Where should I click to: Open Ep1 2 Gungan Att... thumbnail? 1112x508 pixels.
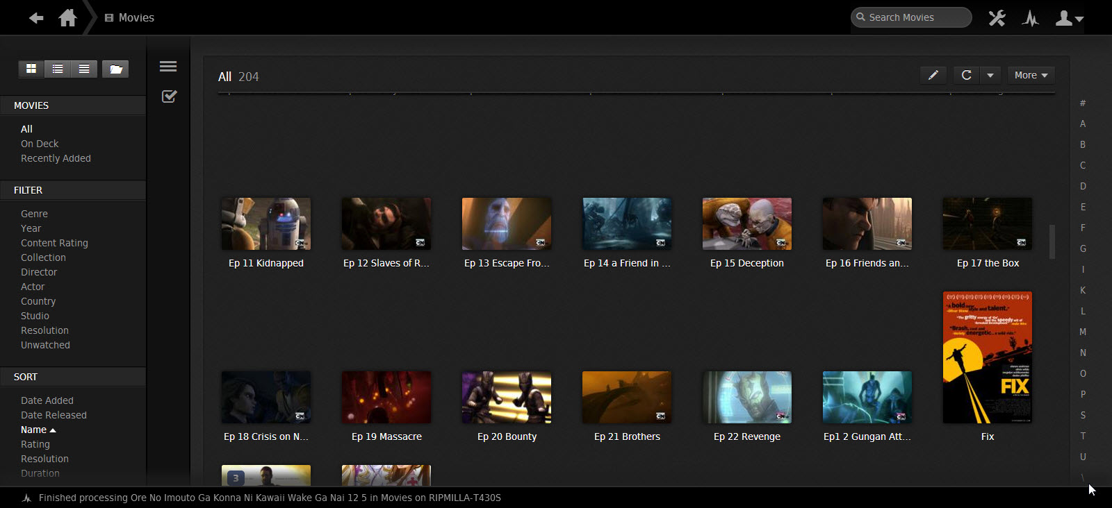867,397
